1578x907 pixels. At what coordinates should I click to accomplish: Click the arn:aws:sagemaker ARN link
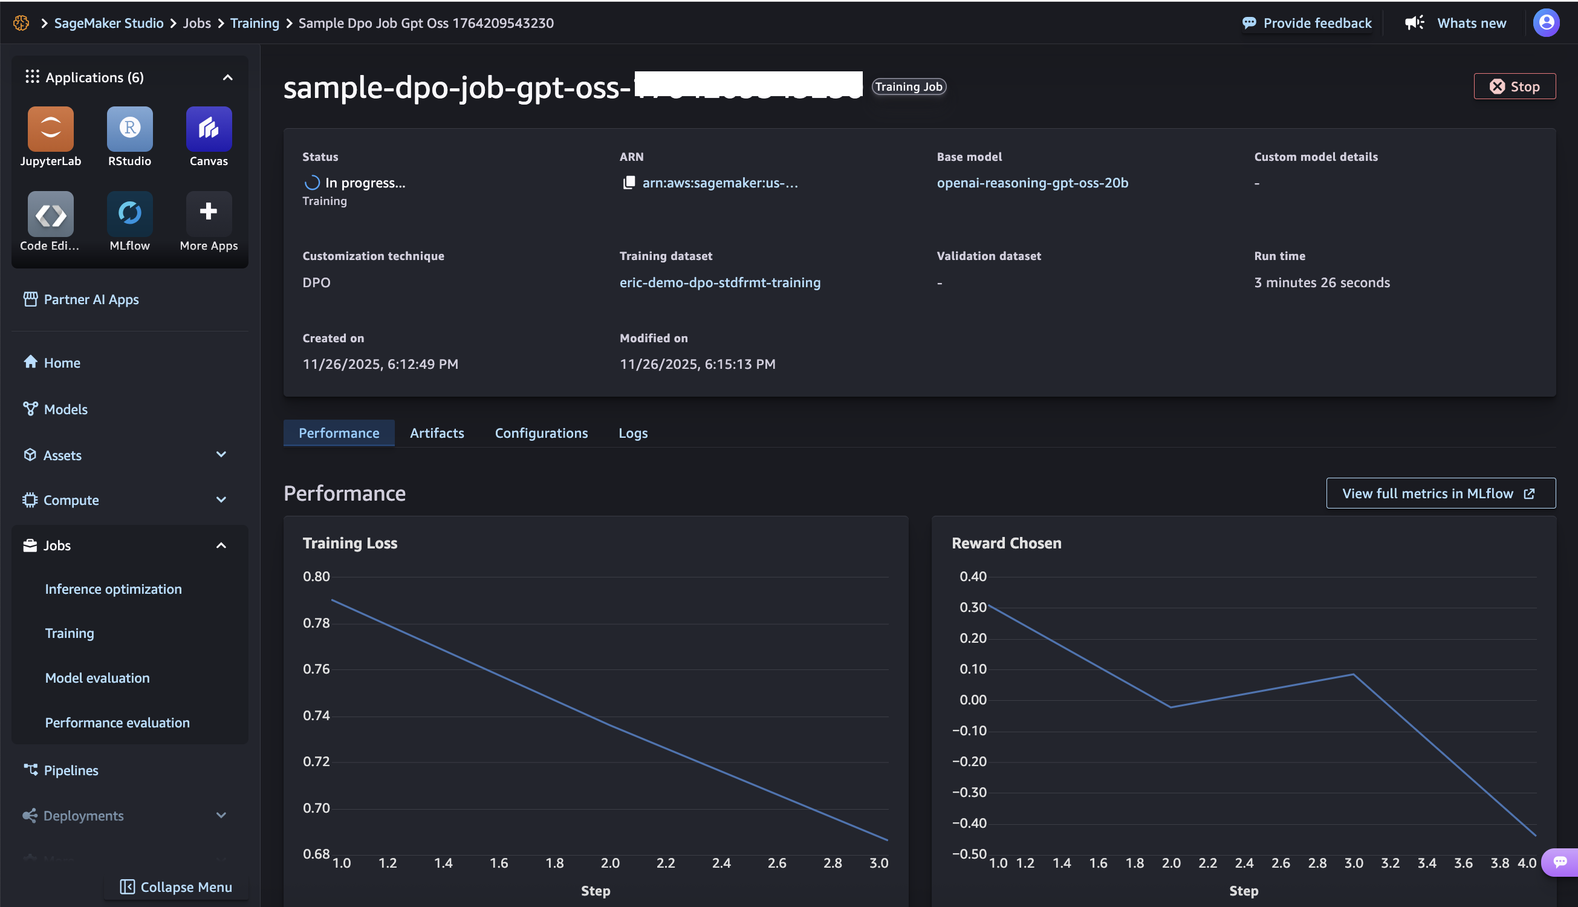[720, 183]
